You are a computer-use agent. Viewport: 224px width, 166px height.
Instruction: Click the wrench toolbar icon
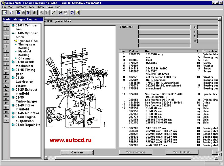coord(42,12)
